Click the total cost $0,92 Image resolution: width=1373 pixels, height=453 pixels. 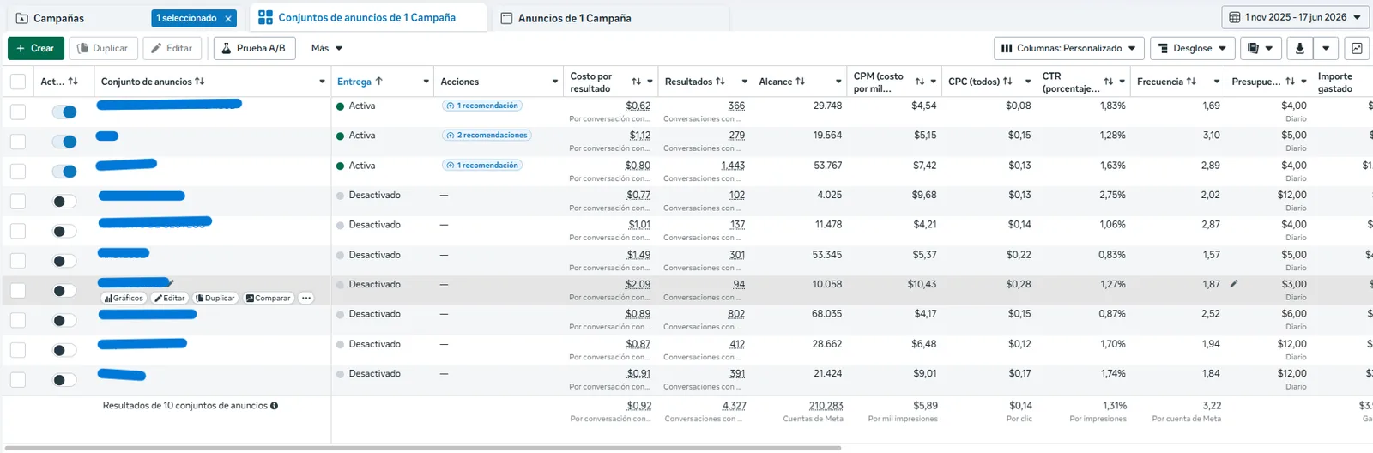coord(639,406)
